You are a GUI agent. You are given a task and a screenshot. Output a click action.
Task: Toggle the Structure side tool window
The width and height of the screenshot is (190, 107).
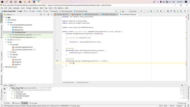click(1, 56)
